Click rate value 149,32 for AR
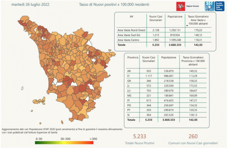Viewport: 228px width, 148px height. coord(193,71)
